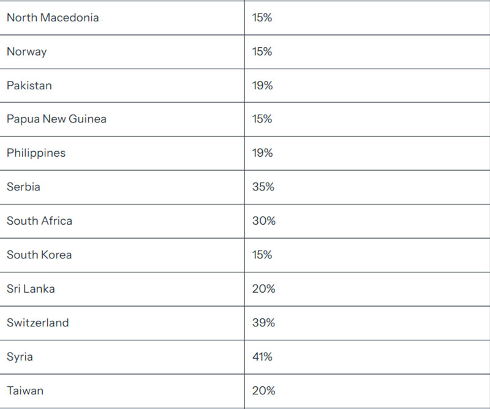Select South Africa's 30% value
This screenshot has height=409, width=490.
click(264, 221)
